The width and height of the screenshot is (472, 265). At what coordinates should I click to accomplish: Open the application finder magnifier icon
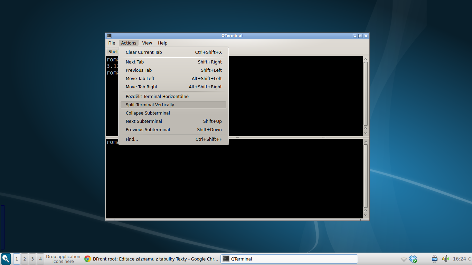click(x=6, y=259)
